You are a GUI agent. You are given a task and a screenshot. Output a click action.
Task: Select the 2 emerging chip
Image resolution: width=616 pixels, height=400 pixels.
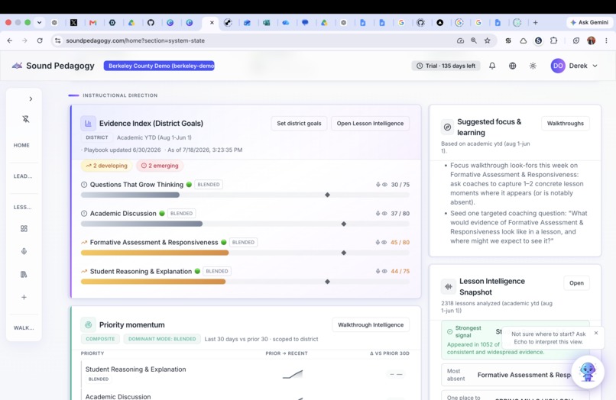click(160, 166)
